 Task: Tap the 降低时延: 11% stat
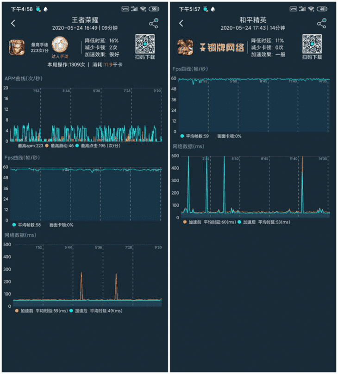click(x=268, y=40)
